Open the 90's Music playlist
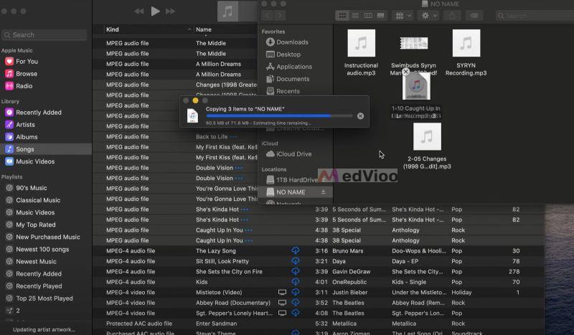Image resolution: width=574 pixels, height=335 pixels. pos(31,188)
